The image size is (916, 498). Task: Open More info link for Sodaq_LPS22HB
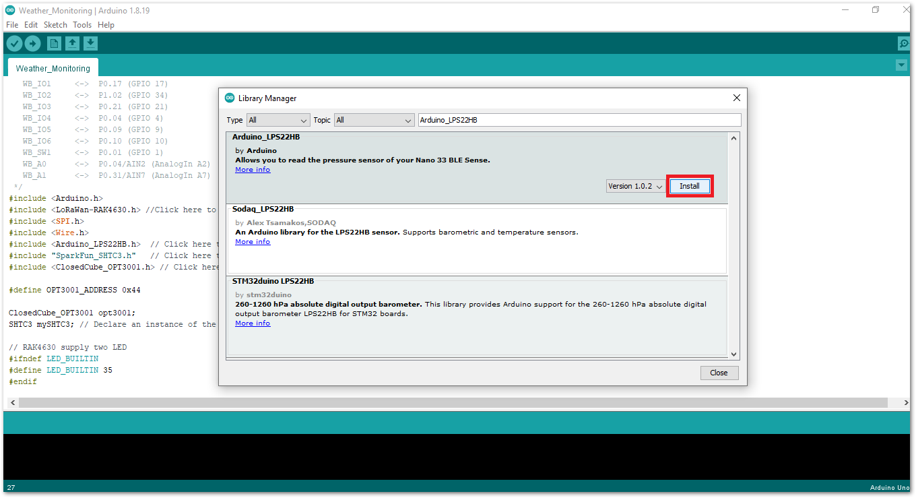point(253,242)
